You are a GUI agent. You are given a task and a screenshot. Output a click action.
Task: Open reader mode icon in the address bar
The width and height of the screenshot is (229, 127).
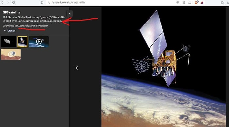184,2
